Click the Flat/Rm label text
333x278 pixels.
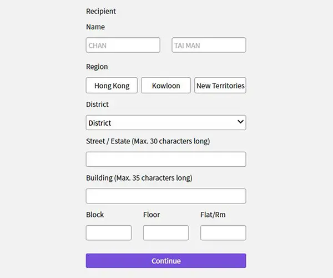coord(213,215)
